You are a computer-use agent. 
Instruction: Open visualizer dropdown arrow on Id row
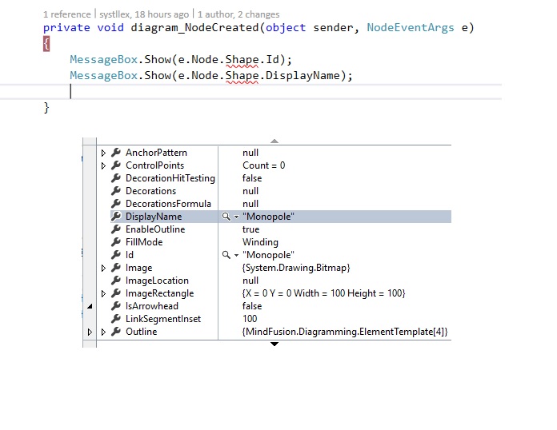click(x=236, y=255)
